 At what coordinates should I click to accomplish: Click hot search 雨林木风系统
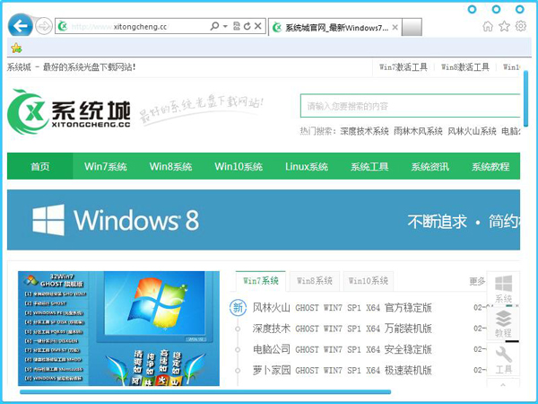[418, 131]
